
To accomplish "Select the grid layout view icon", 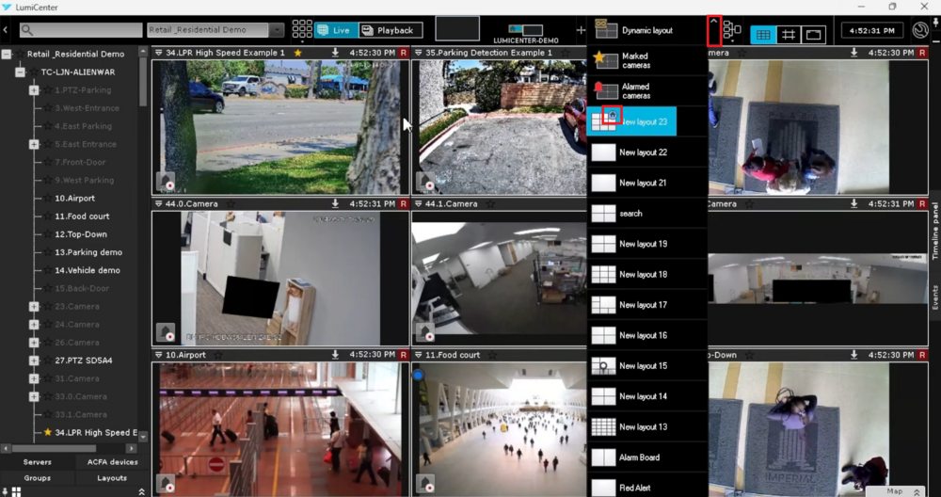I will tap(763, 35).
